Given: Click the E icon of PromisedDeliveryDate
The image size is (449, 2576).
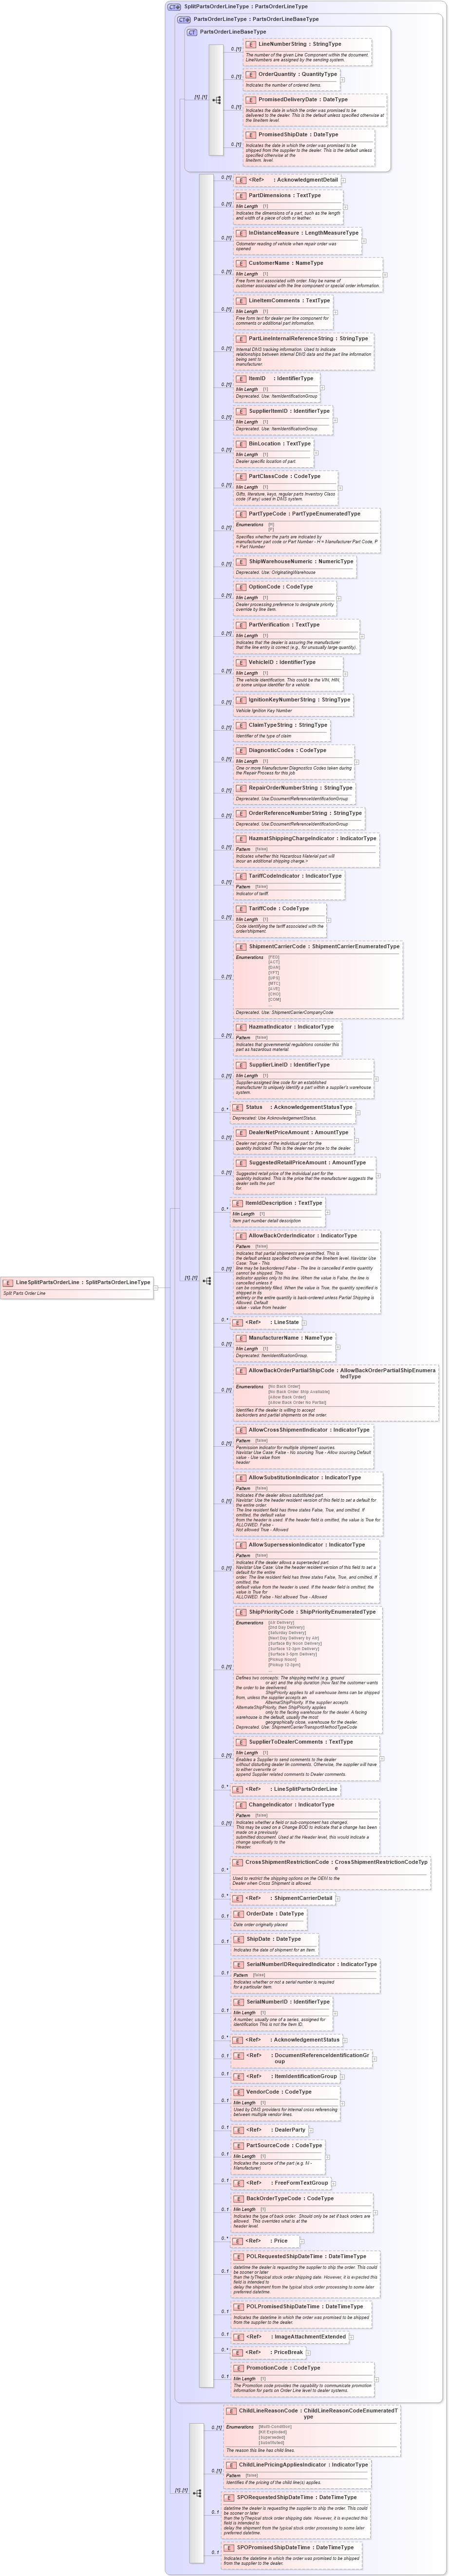Looking at the screenshot, I should point(252,99).
